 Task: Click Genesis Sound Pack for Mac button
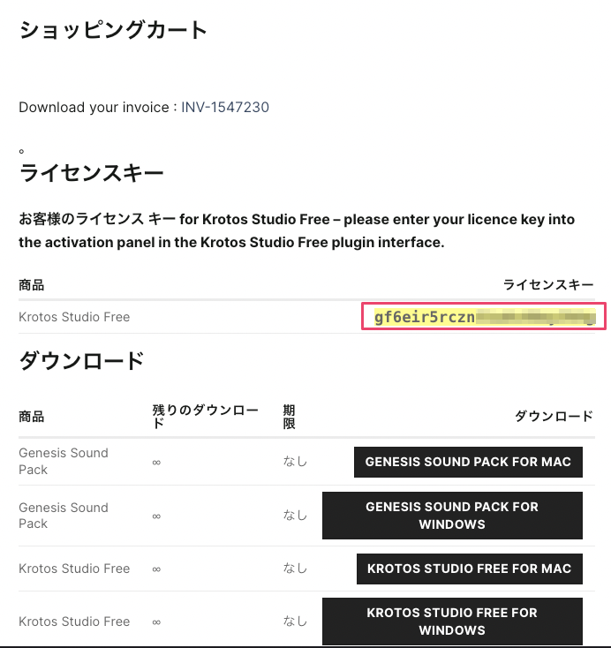tap(468, 462)
